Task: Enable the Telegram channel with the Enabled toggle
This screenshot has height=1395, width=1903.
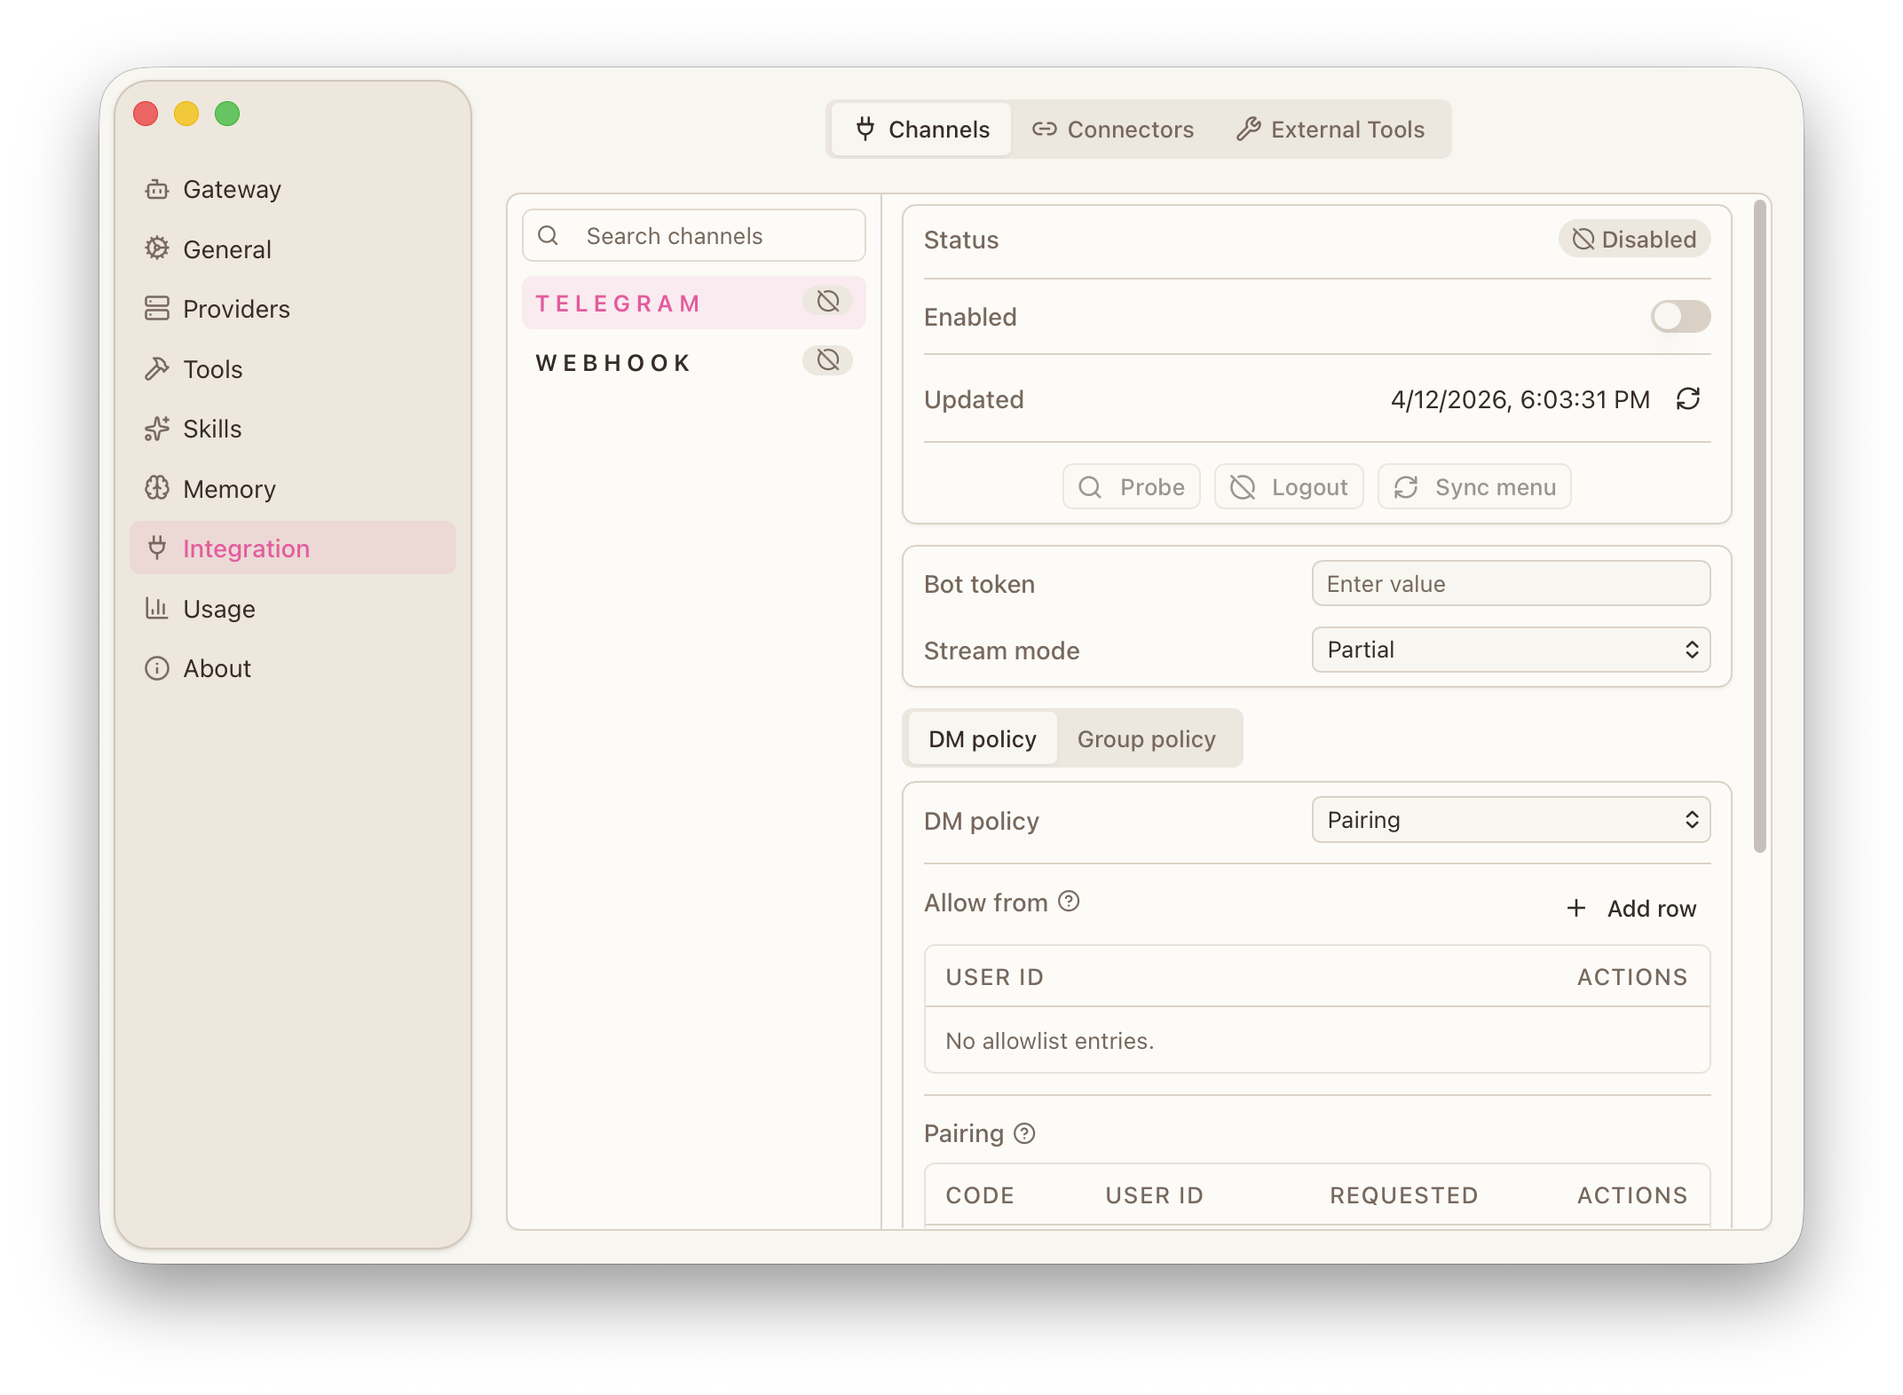Action: [x=1680, y=317]
